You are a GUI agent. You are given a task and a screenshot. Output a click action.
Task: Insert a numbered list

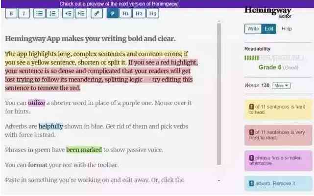coord(52,13)
